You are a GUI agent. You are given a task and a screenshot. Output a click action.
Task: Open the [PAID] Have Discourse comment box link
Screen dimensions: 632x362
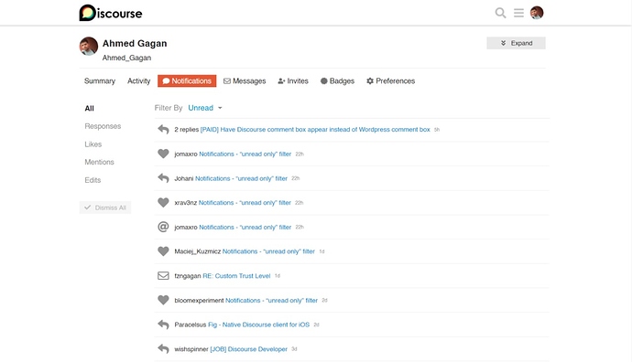(x=315, y=130)
